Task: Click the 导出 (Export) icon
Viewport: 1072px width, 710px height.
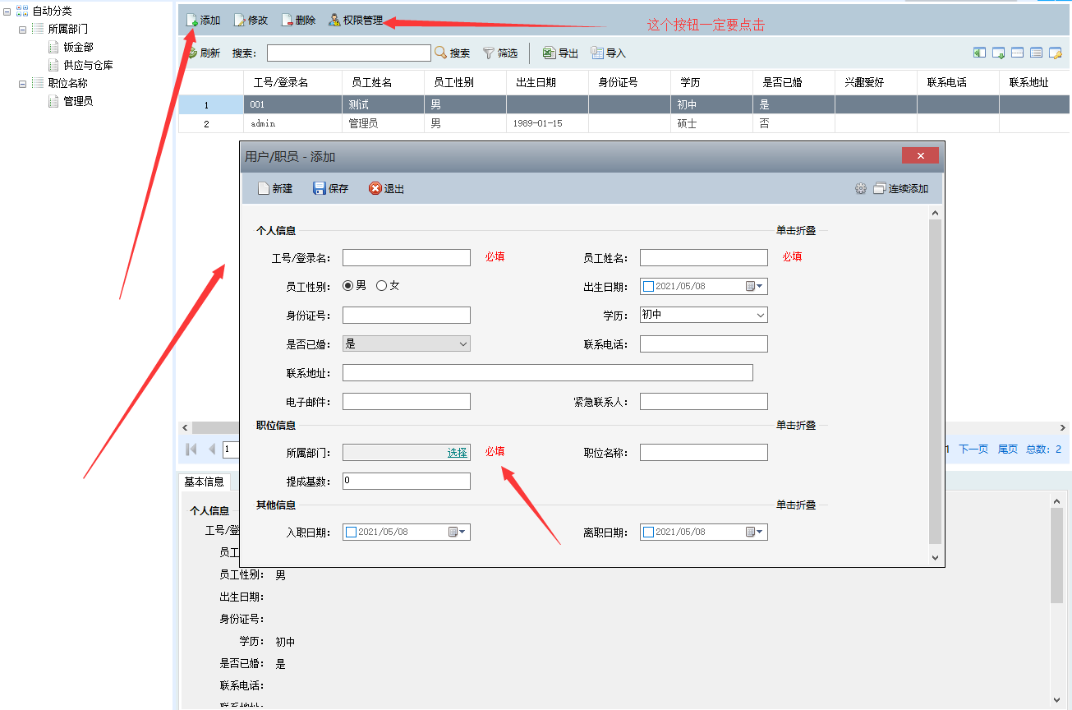Action: [549, 53]
